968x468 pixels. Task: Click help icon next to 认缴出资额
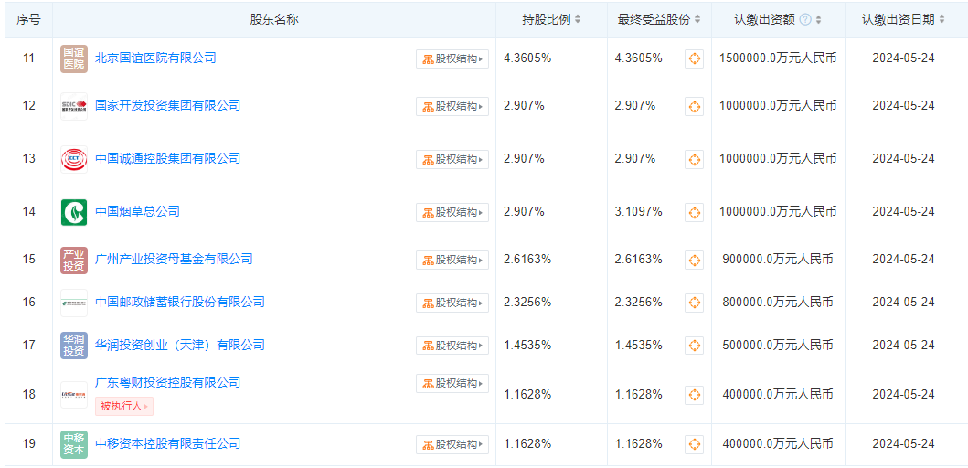(805, 20)
